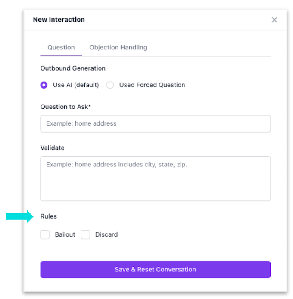The width and height of the screenshot is (293, 299).
Task: Click the Validate field label
Action: click(x=52, y=148)
